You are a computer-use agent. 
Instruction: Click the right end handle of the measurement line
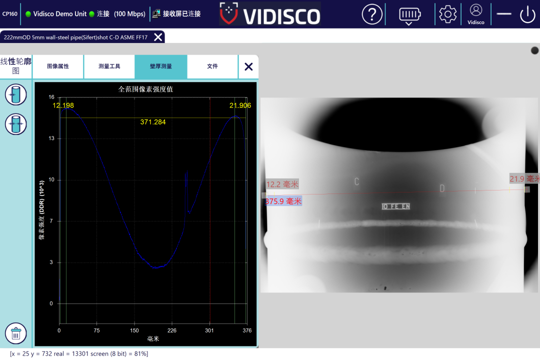527,189
